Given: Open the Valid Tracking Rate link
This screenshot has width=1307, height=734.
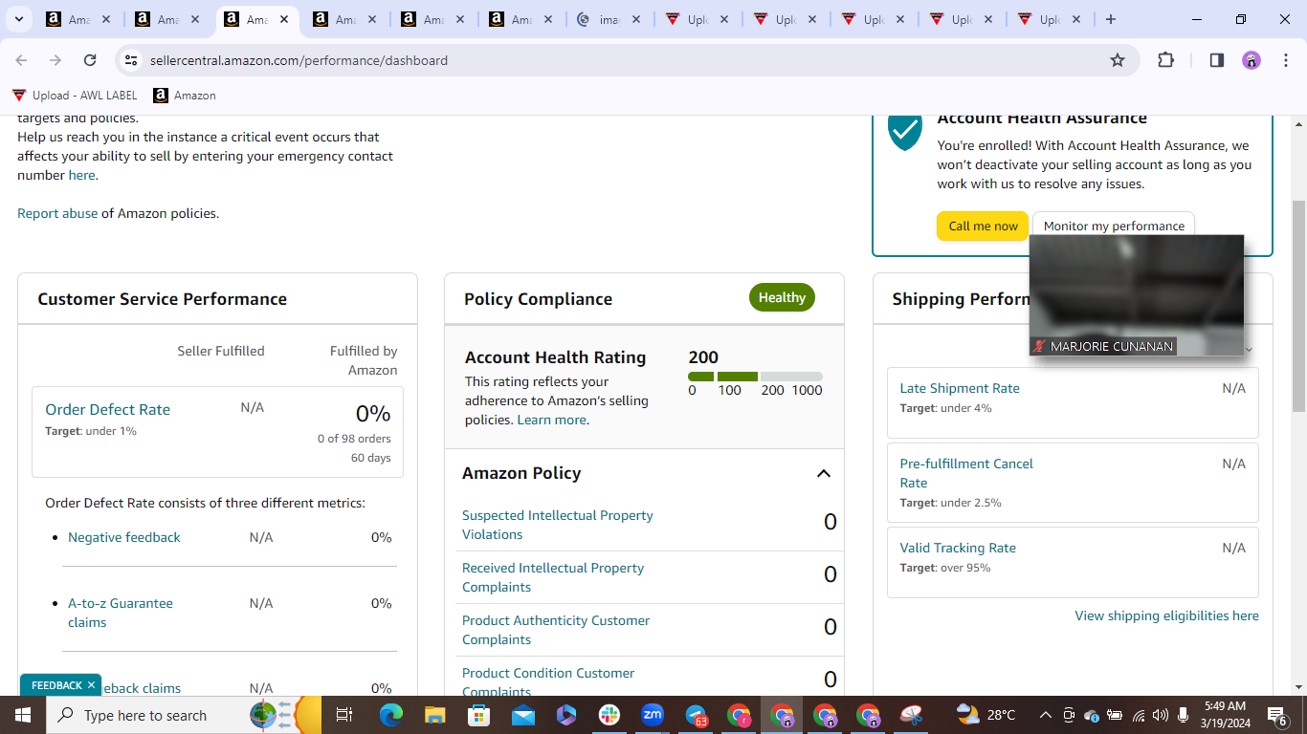Looking at the screenshot, I should tap(958, 548).
